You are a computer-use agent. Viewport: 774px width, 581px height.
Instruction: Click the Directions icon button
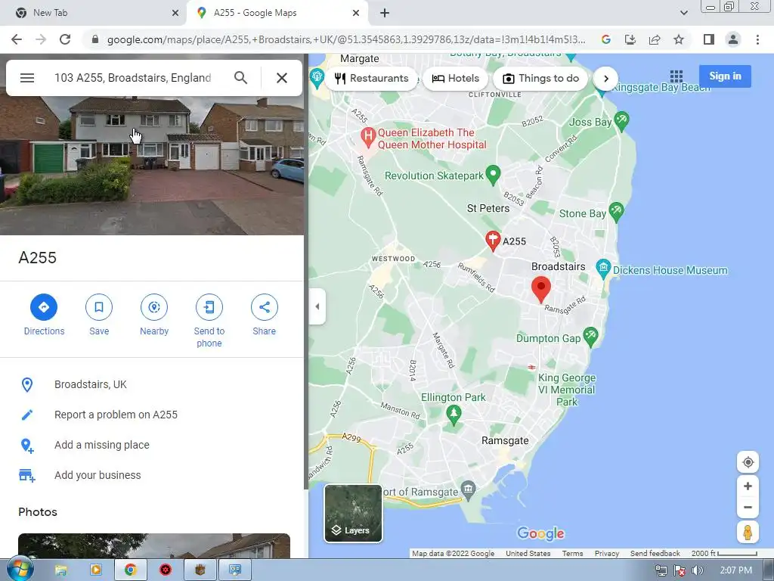coord(44,307)
